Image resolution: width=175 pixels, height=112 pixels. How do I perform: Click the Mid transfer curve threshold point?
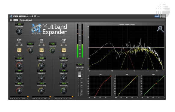click(133, 80)
